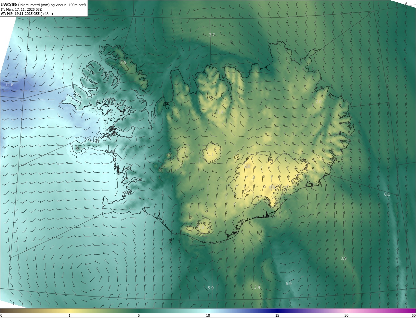Screen dimensions: 416x318
Task: Click the color scale tick label 15
Action: (x=277, y=316)
